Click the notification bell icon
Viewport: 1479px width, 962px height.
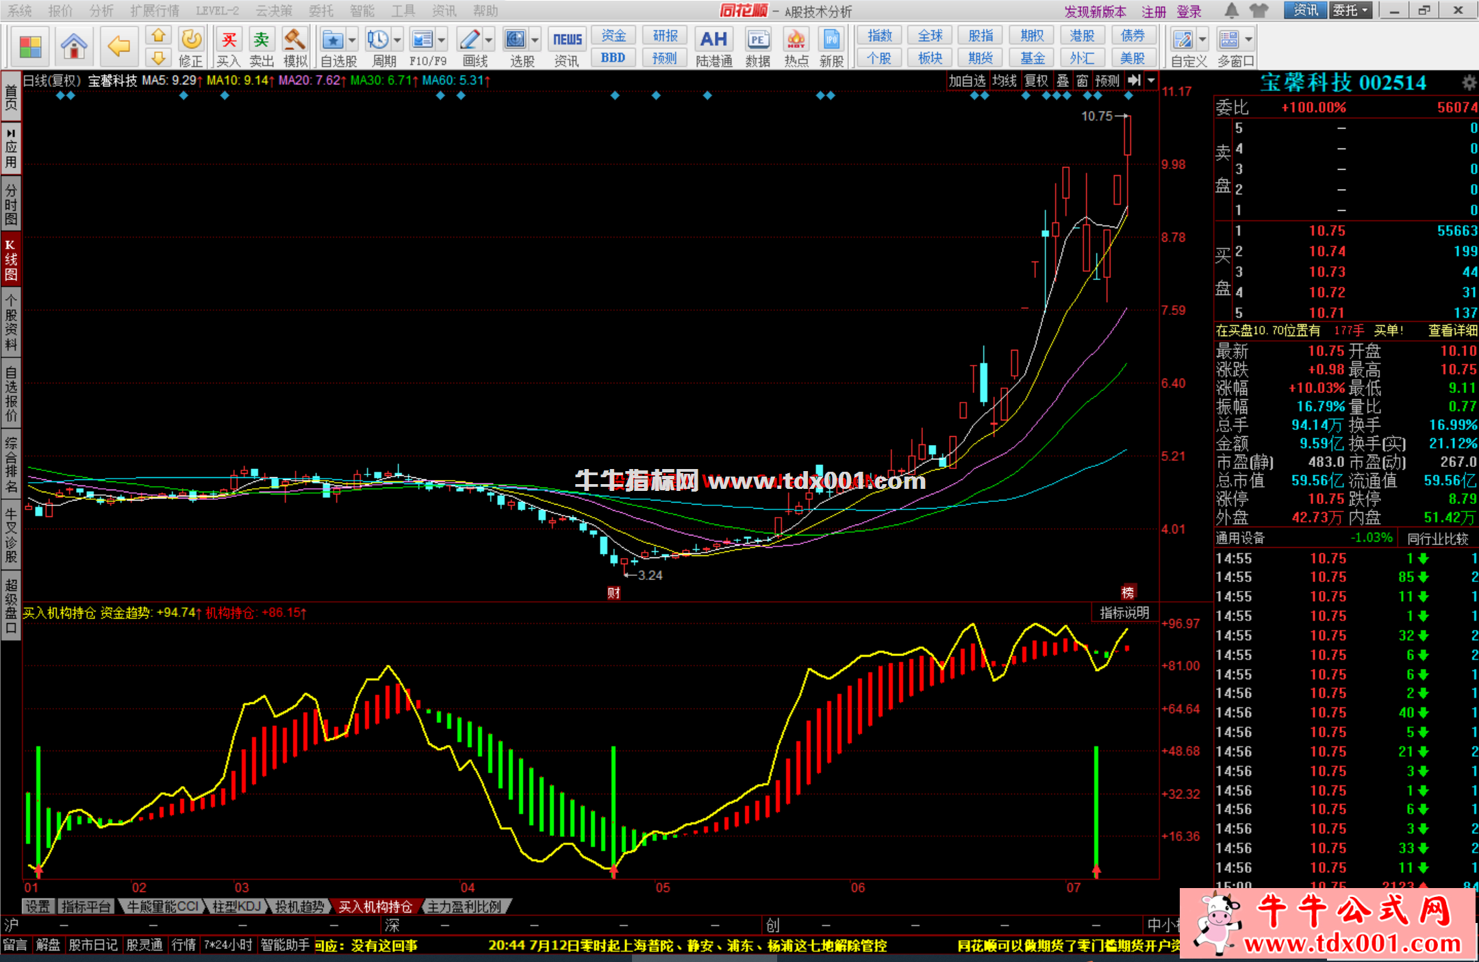[x=1232, y=10]
